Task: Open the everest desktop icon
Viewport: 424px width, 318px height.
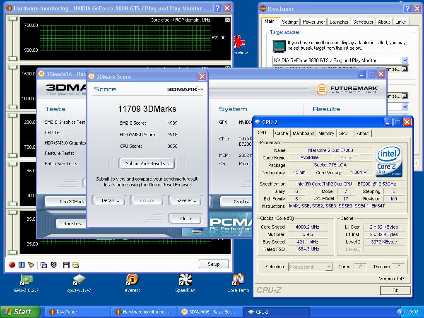Action: [132, 283]
